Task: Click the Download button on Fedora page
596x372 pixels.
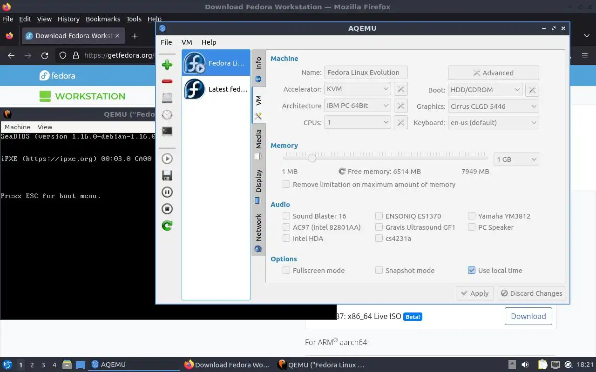Action: pyautogui.click(x=528, y=316)
